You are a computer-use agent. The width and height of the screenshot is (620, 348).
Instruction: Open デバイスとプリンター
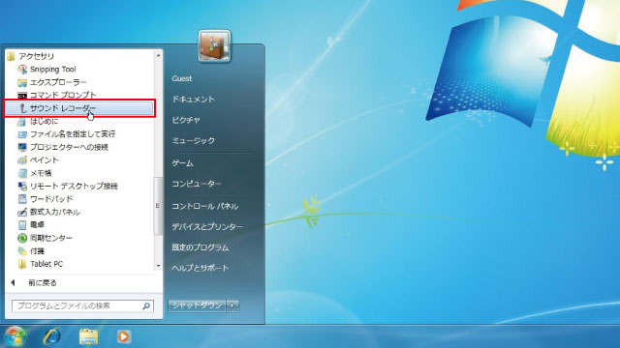coord(207,227)
